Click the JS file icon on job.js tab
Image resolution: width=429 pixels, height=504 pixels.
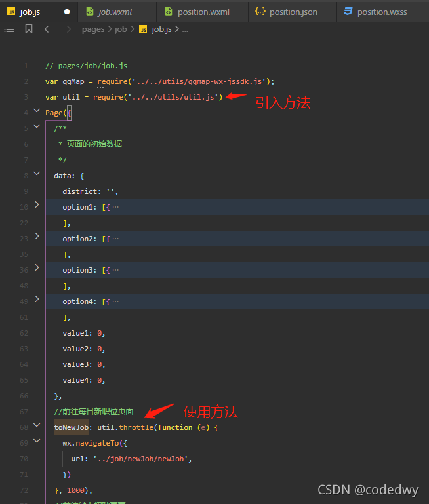(x=11, y=12)
